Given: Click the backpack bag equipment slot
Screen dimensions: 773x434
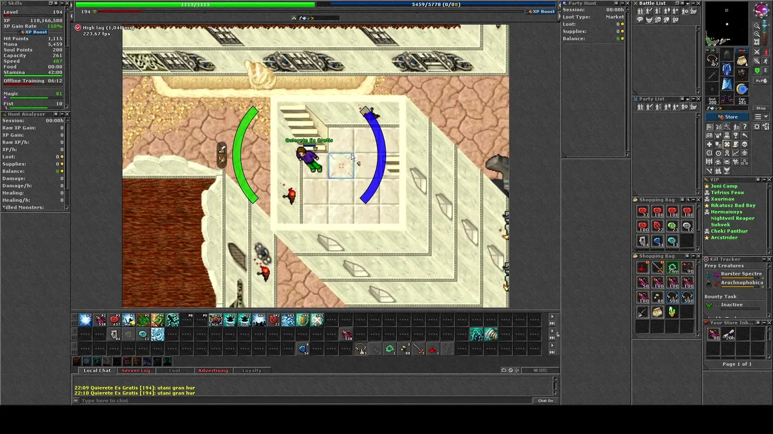Looking at the screenshot, I should [742, 60].
